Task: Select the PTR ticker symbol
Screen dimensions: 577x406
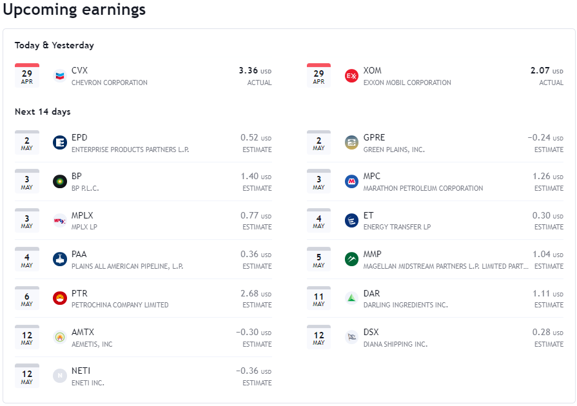Action: click(79, 293)
